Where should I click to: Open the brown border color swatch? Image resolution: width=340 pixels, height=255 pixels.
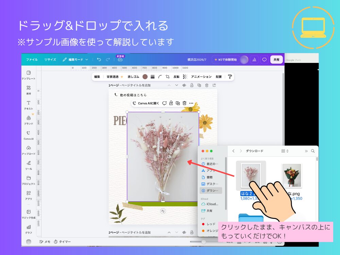click(x=145, y=76)
